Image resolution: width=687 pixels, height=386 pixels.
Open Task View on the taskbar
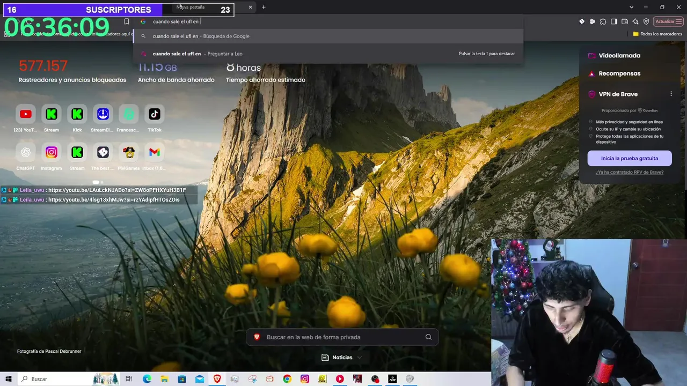click(x=129, y=379)
